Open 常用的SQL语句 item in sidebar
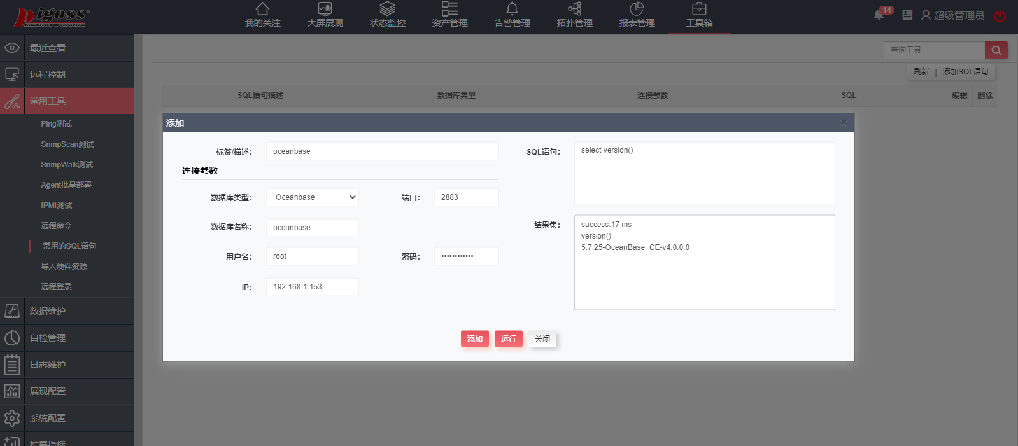Viewport: 1018px width, 446px height. point(69,246)
